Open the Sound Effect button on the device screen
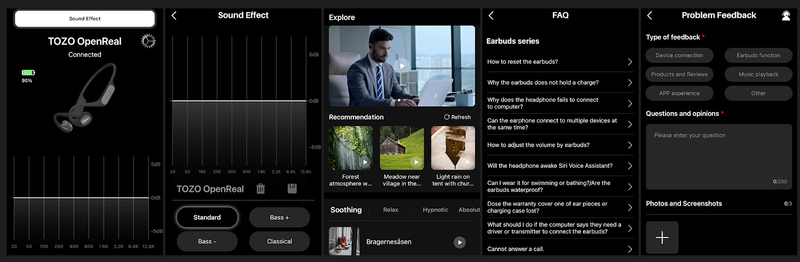This screenshot has width=800, height=262. (x=85, y=18)
